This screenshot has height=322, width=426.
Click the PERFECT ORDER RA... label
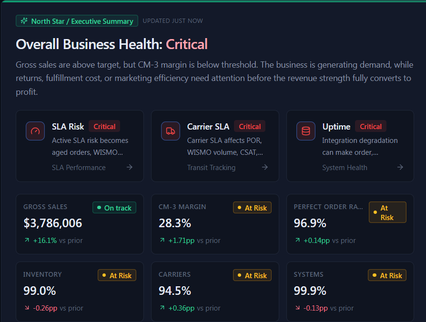click(328, 207)
